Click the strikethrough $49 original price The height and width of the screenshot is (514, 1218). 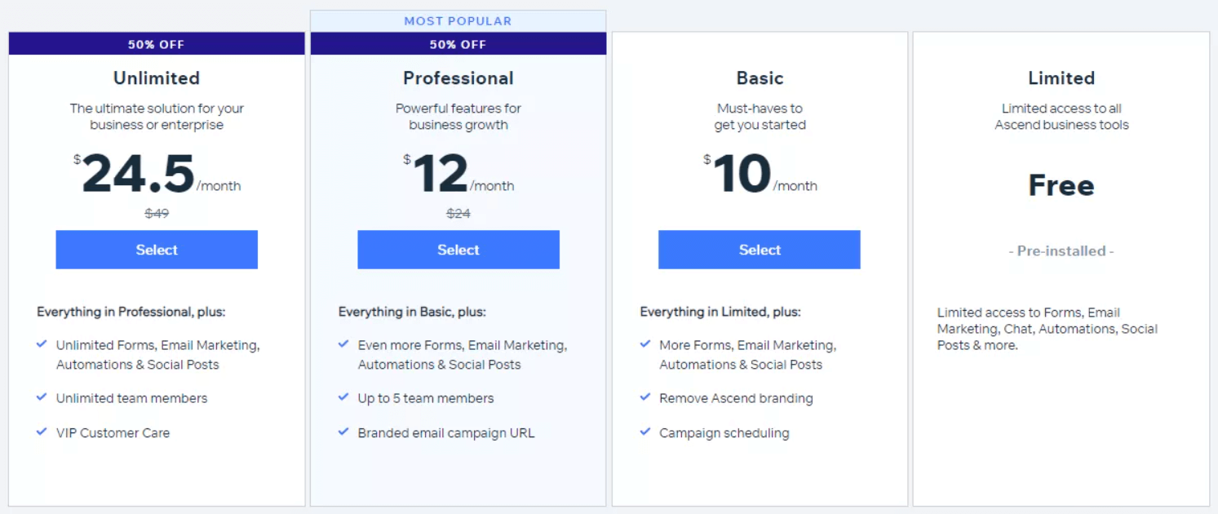[156, 213]
